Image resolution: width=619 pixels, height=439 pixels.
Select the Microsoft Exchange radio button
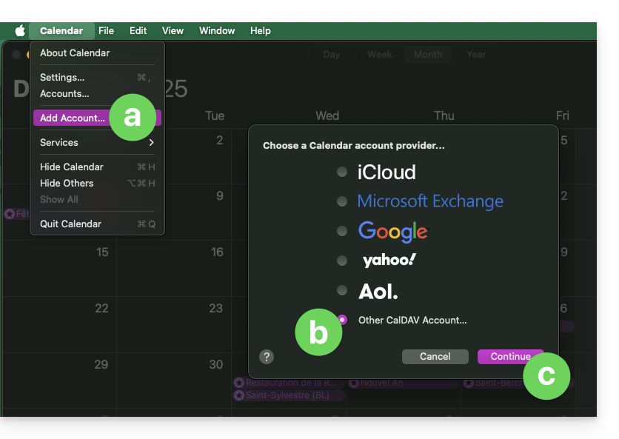point(342,201)
